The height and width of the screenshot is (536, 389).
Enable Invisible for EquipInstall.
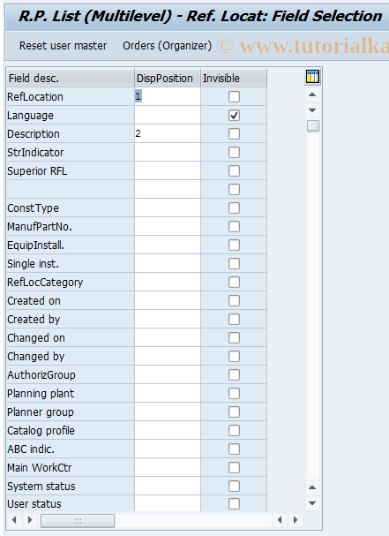[x=234, y=245]
